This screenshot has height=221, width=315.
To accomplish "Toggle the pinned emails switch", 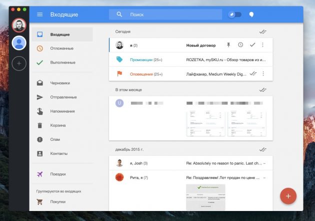I will (234, 15).
